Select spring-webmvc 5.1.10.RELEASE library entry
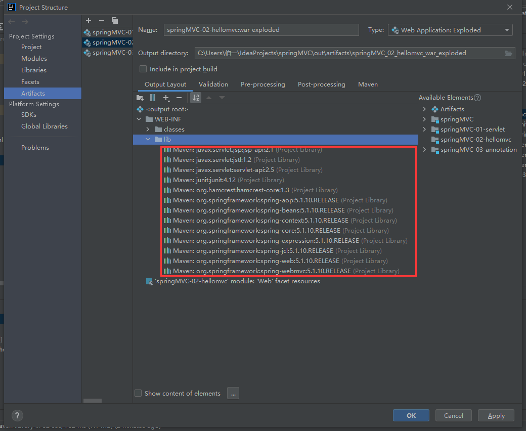 [281, 271]
